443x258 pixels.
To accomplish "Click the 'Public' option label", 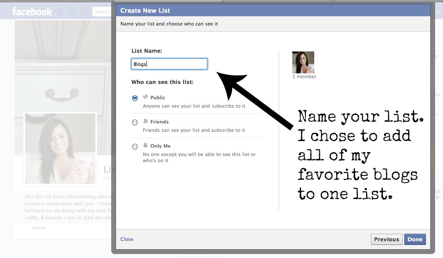I will (158, 98).
